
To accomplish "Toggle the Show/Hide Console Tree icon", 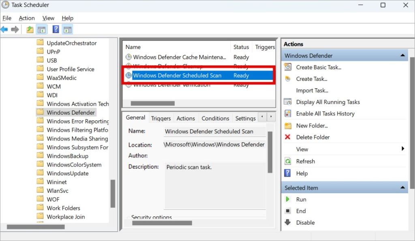I will (x=42, y=29).
